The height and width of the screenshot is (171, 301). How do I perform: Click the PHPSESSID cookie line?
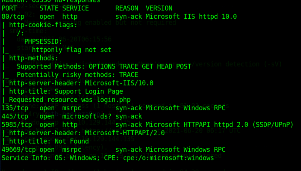(43, 41)
